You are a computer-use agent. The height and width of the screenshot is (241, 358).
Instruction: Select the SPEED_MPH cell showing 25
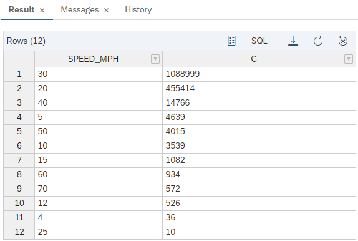pos(99,232)
